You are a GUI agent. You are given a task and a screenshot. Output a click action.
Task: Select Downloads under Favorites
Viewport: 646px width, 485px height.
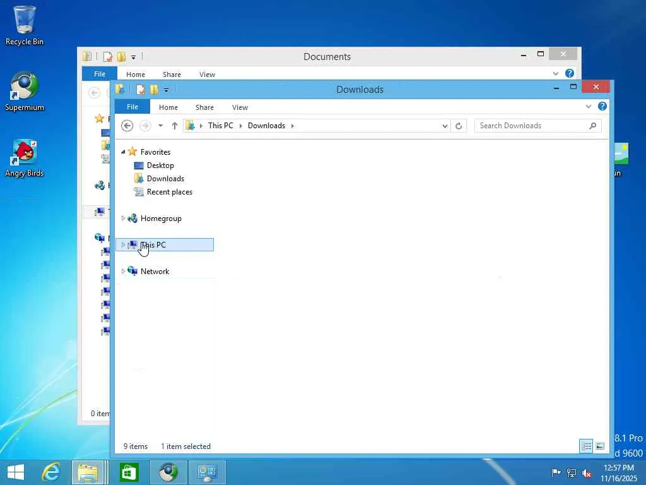[x=165, y=179]
